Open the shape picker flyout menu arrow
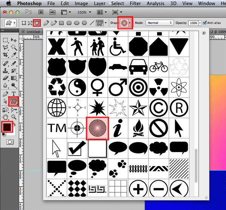 (204, 33)
